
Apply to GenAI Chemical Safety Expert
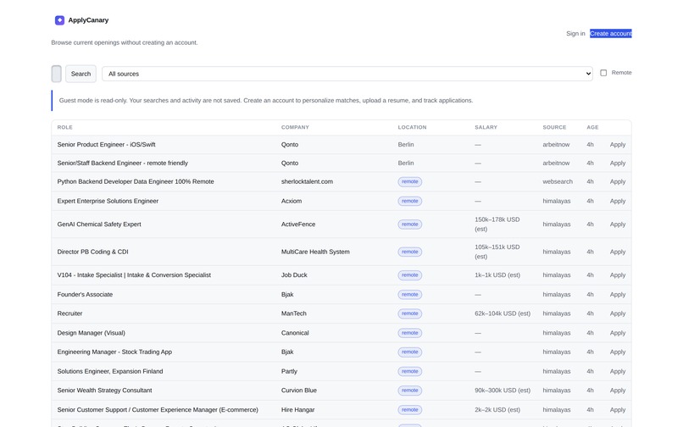(617, 225)
